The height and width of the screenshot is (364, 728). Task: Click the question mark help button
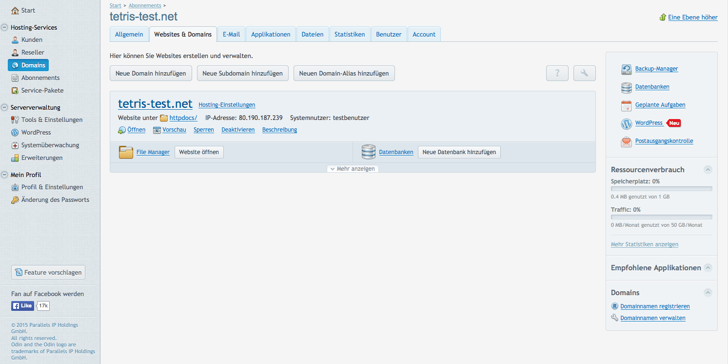[557, 73]
